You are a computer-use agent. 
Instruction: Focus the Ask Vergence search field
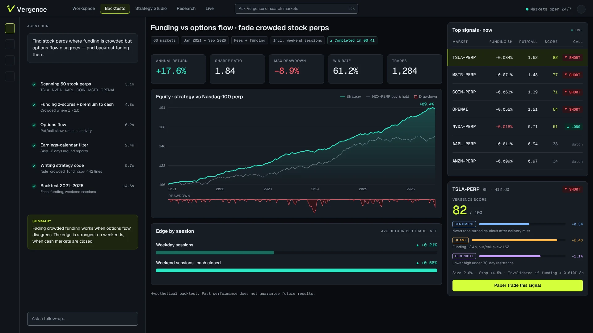296,9
